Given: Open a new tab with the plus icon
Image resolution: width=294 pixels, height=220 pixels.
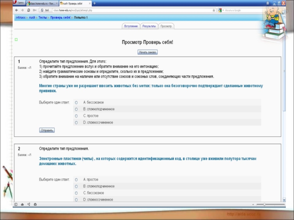Looking at the screenshot, I should (94, 3).
